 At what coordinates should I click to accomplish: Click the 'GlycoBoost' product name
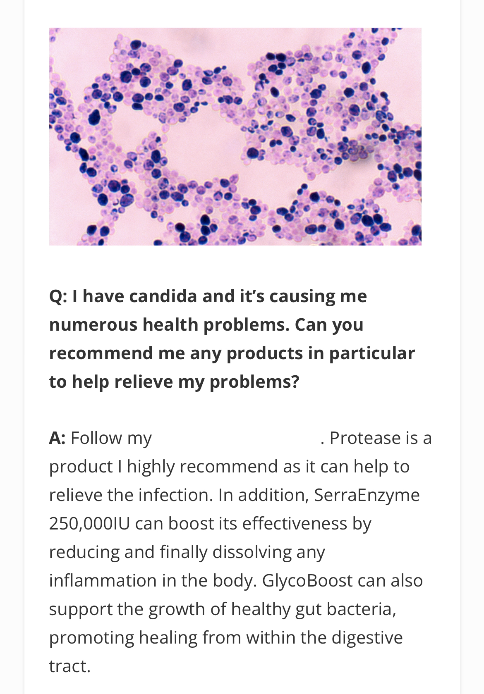[307, 580]
